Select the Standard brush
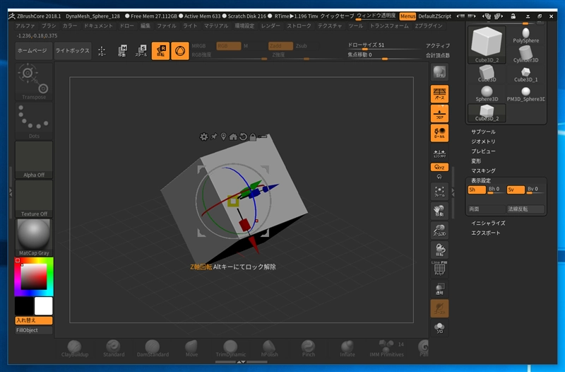Screen dimensions: 565x372 point(114,349)
